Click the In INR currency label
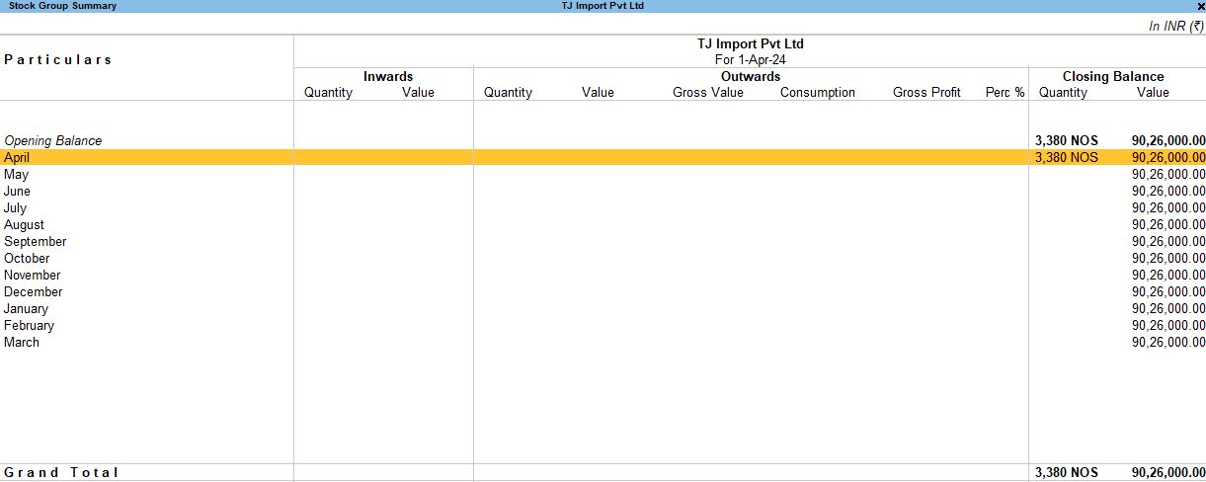Screen dimensions: 1206x482 [1176, 27]
